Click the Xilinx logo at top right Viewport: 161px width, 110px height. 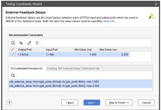(x=152, y=16)
